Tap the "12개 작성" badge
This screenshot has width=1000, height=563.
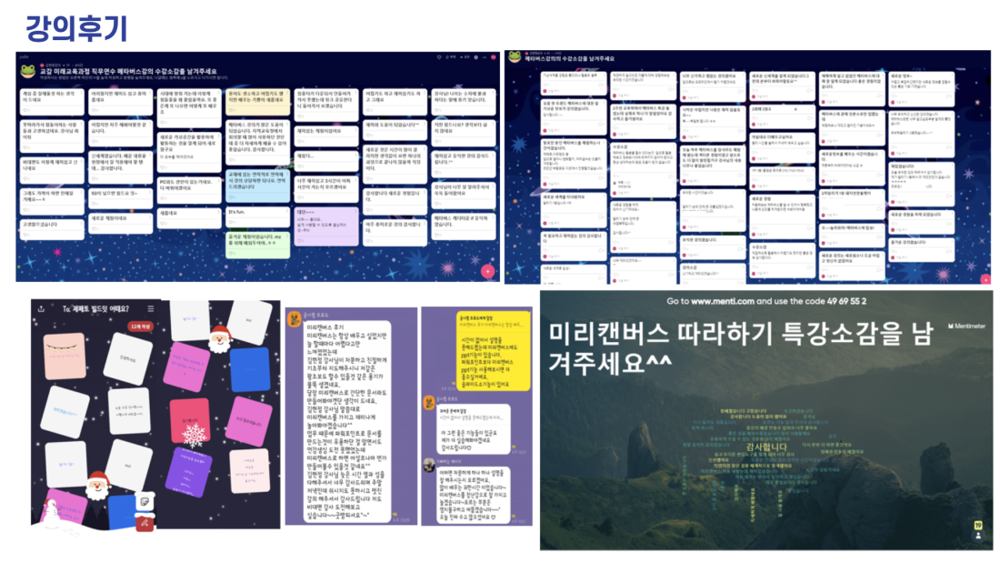point(140,327)
